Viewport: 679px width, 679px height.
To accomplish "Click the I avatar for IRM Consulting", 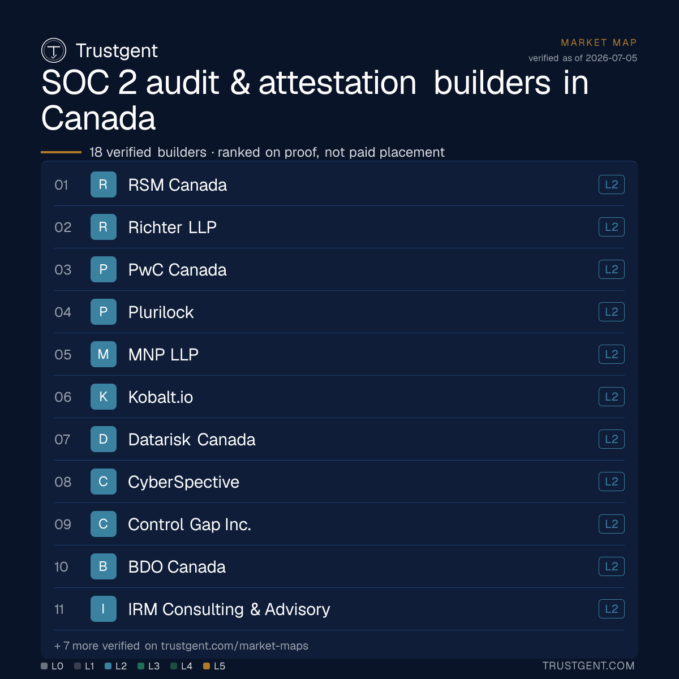I will click(x=104, y=609).
